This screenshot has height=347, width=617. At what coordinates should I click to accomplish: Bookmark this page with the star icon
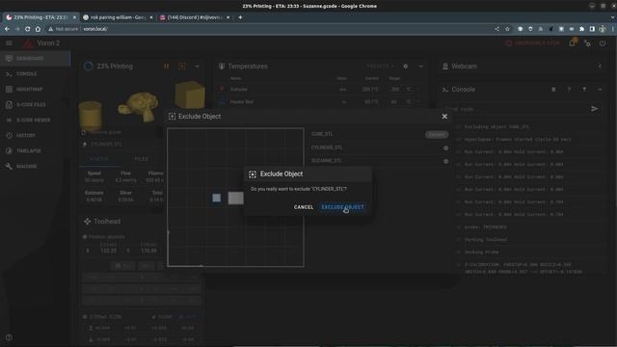click(x=507, y=29)
